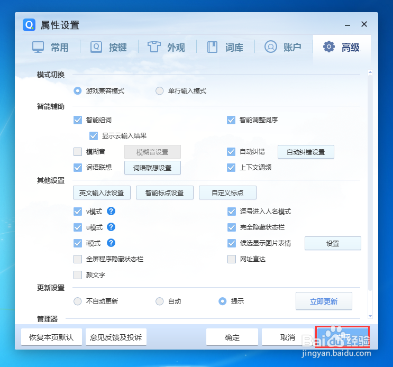Click the gear icon for 高级
Screen dimensions: 393x367
(329, 47)
